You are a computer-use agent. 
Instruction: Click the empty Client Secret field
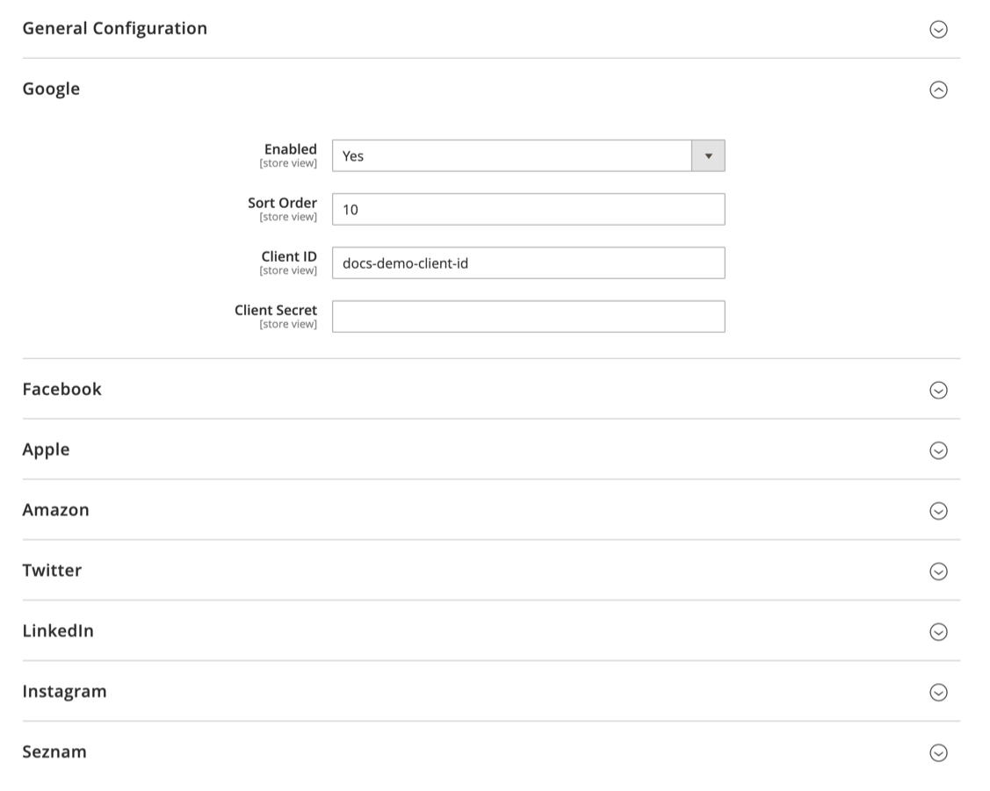pyautogui.click(x=529, y=317)
